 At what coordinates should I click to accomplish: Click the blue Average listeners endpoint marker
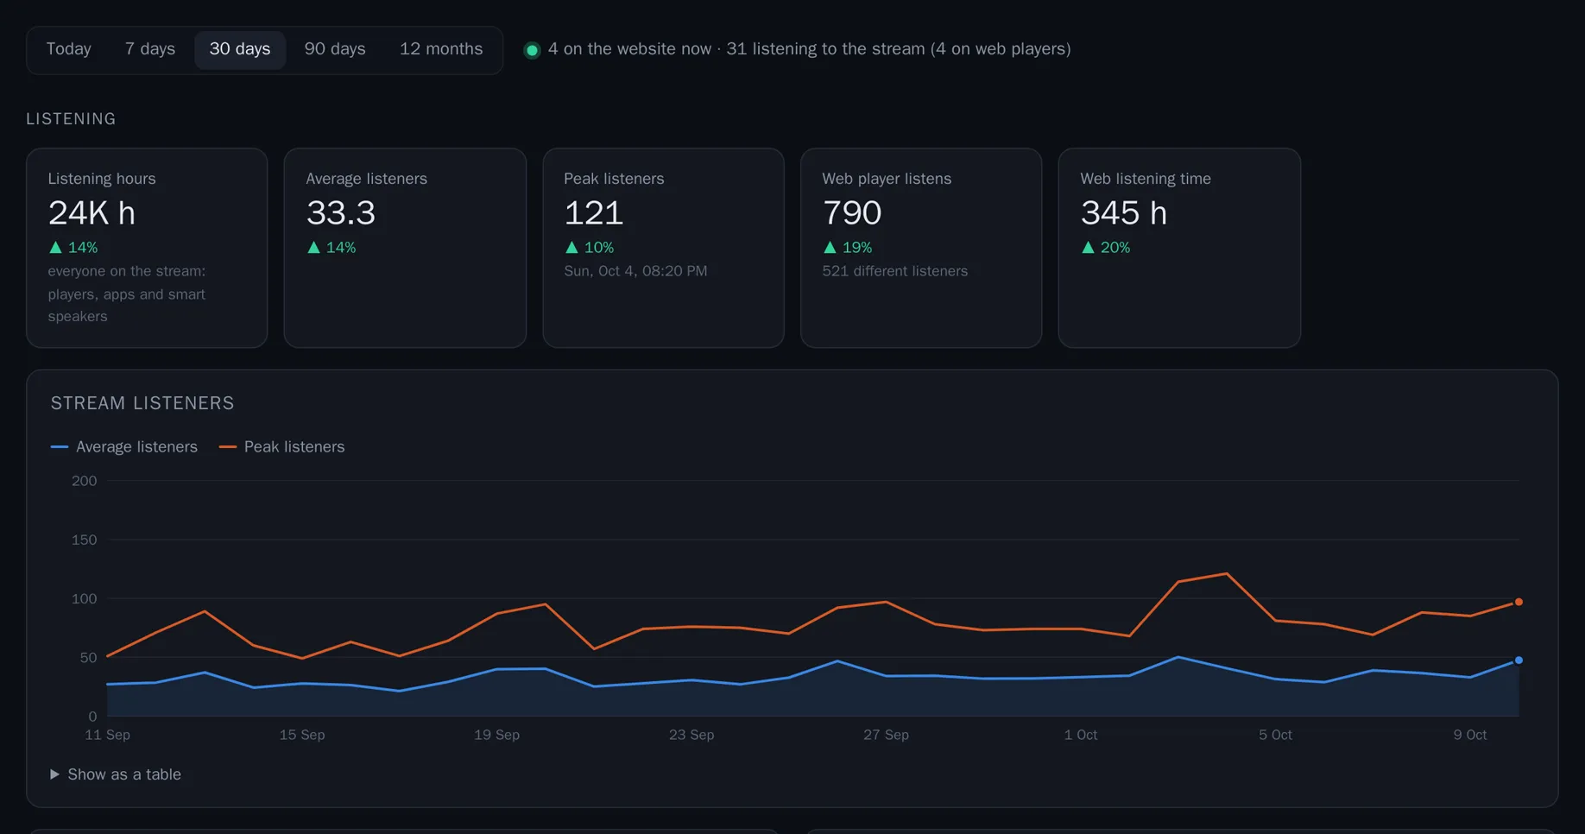(1519, 660)
